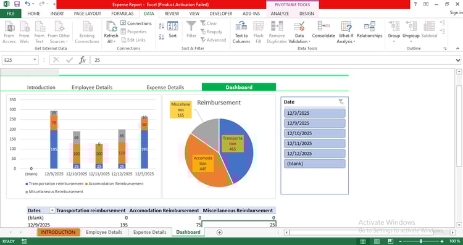The height and width of the screenshot is (245, 463).
Task: Switch to Normal view in status bar
Action: [x=363, y=241]
